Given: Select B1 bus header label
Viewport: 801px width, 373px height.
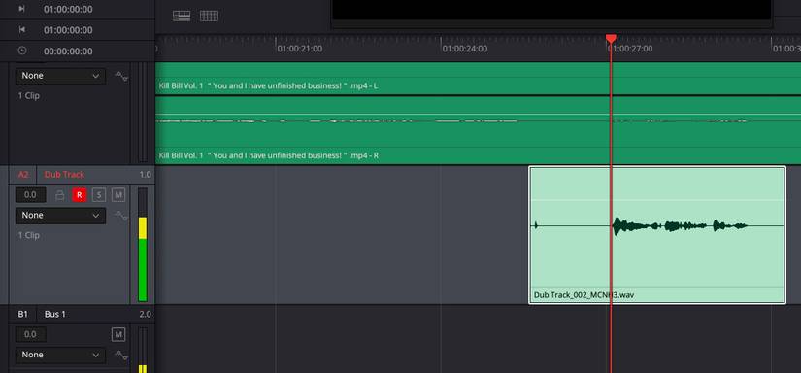Looking at the screenshot, I should [23, 314].
